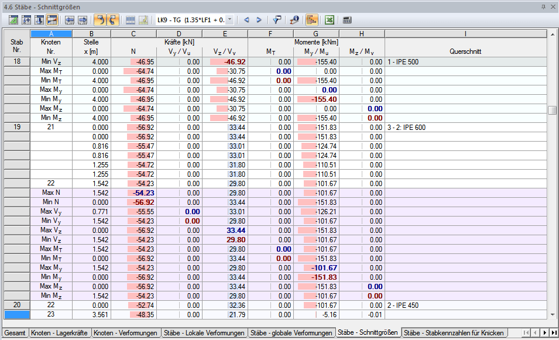Screen dimensions: 559x340
Task: Click the jump-to-previous table arrow icon
Action: [70, 20]
